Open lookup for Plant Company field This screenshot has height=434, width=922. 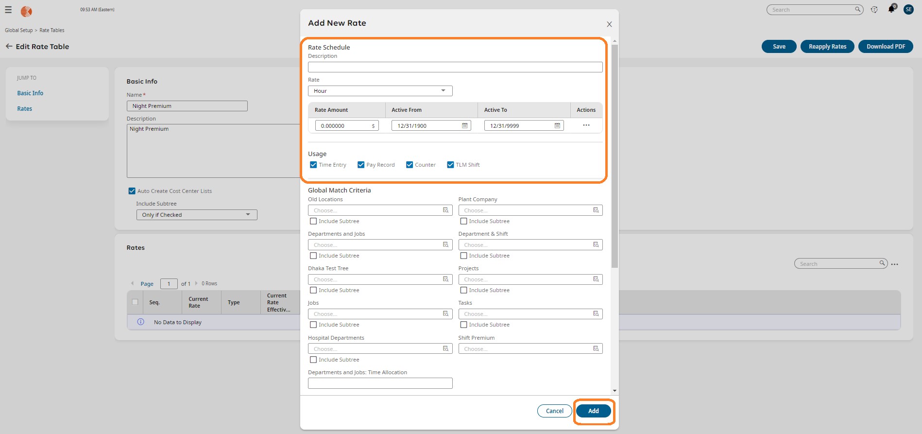pyautogui.click(x=596, y=210)
